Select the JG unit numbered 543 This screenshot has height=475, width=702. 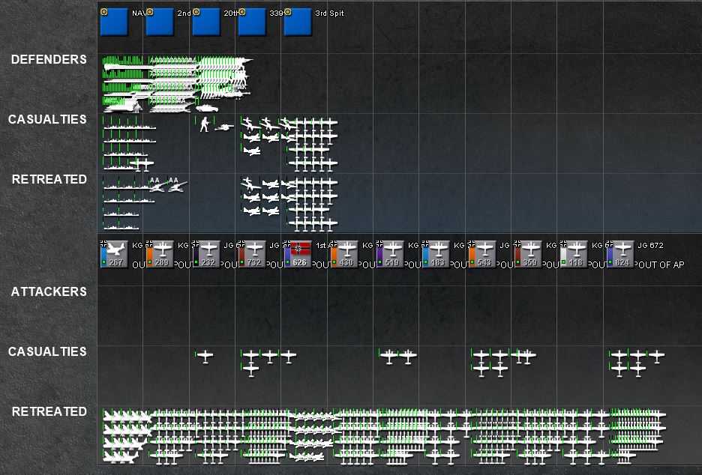tap(482, 254)
